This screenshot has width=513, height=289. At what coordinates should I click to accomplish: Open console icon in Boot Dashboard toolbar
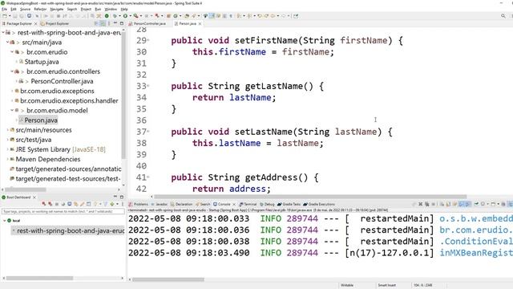70,204
